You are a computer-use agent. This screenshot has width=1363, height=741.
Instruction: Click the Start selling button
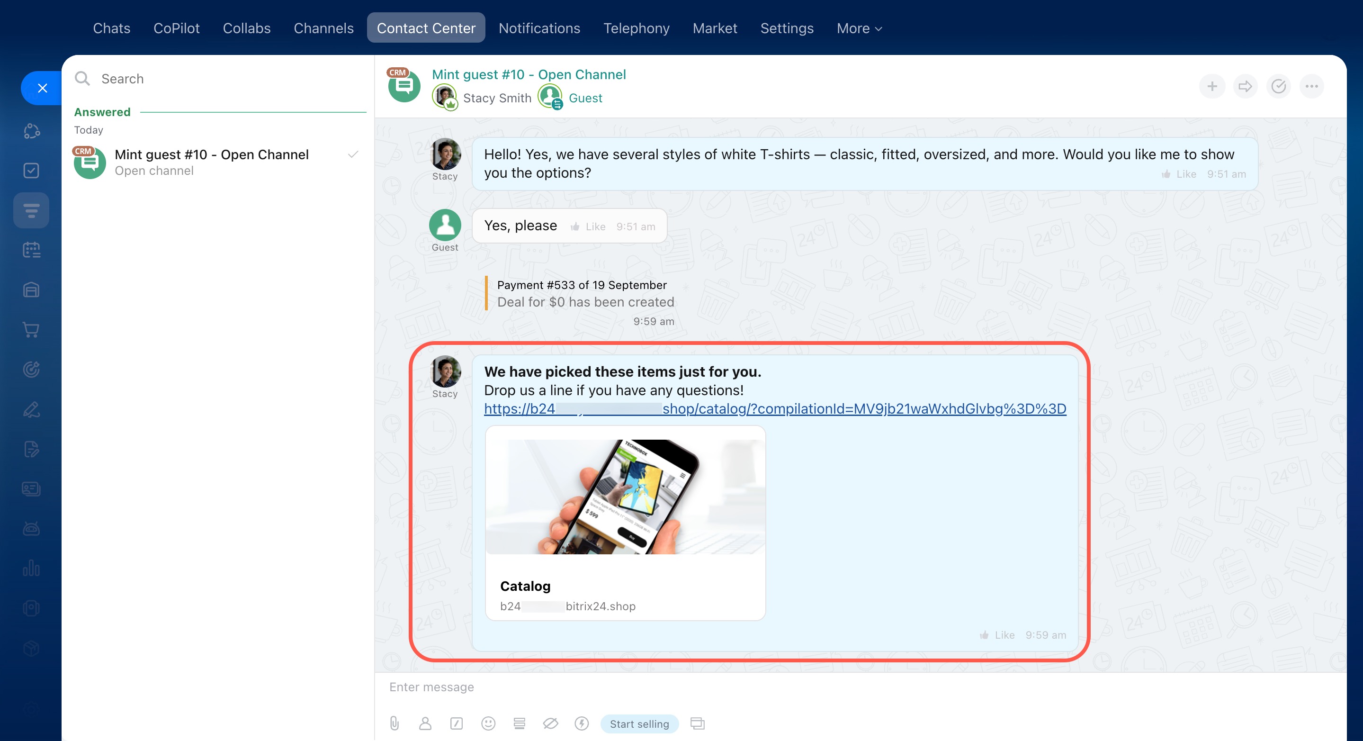click(639, 723)
